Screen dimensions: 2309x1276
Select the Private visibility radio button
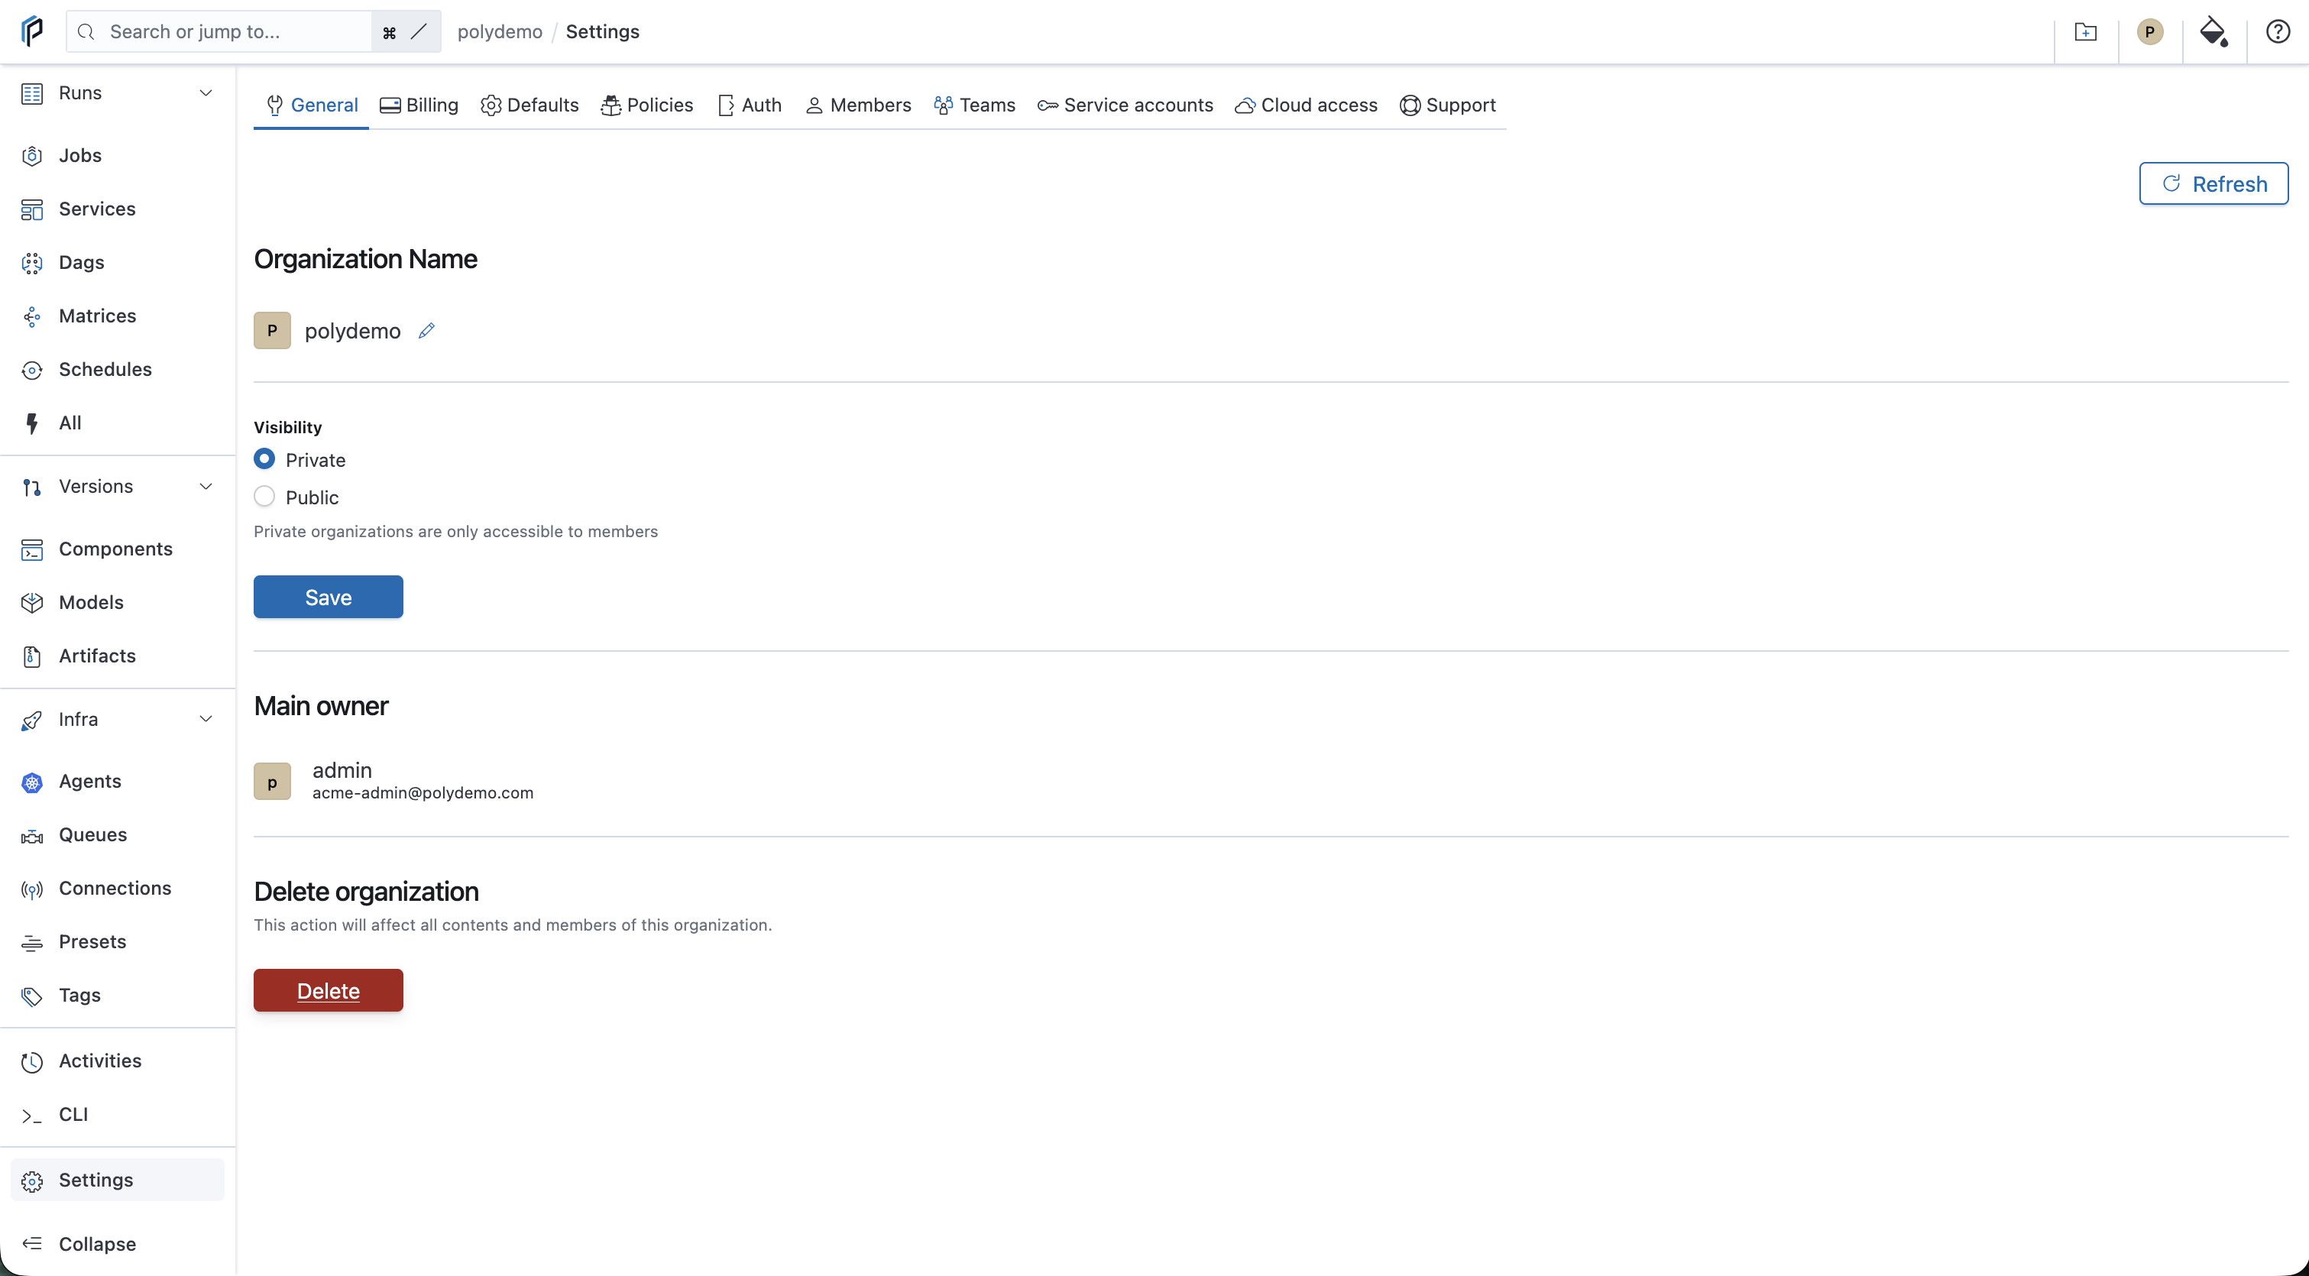point(264,458)
